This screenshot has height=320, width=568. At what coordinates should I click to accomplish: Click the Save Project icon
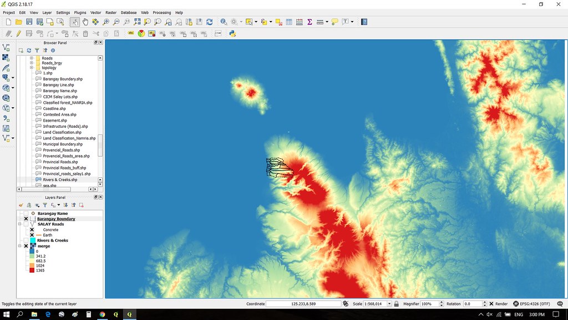29,22
